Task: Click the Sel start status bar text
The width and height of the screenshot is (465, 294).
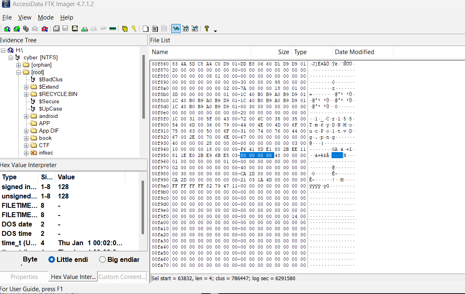Action: [x=223, y=278]
